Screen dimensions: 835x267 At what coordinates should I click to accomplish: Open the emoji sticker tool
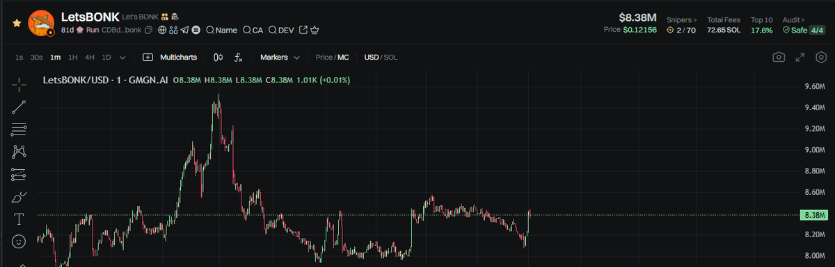(x=19, y=241)
